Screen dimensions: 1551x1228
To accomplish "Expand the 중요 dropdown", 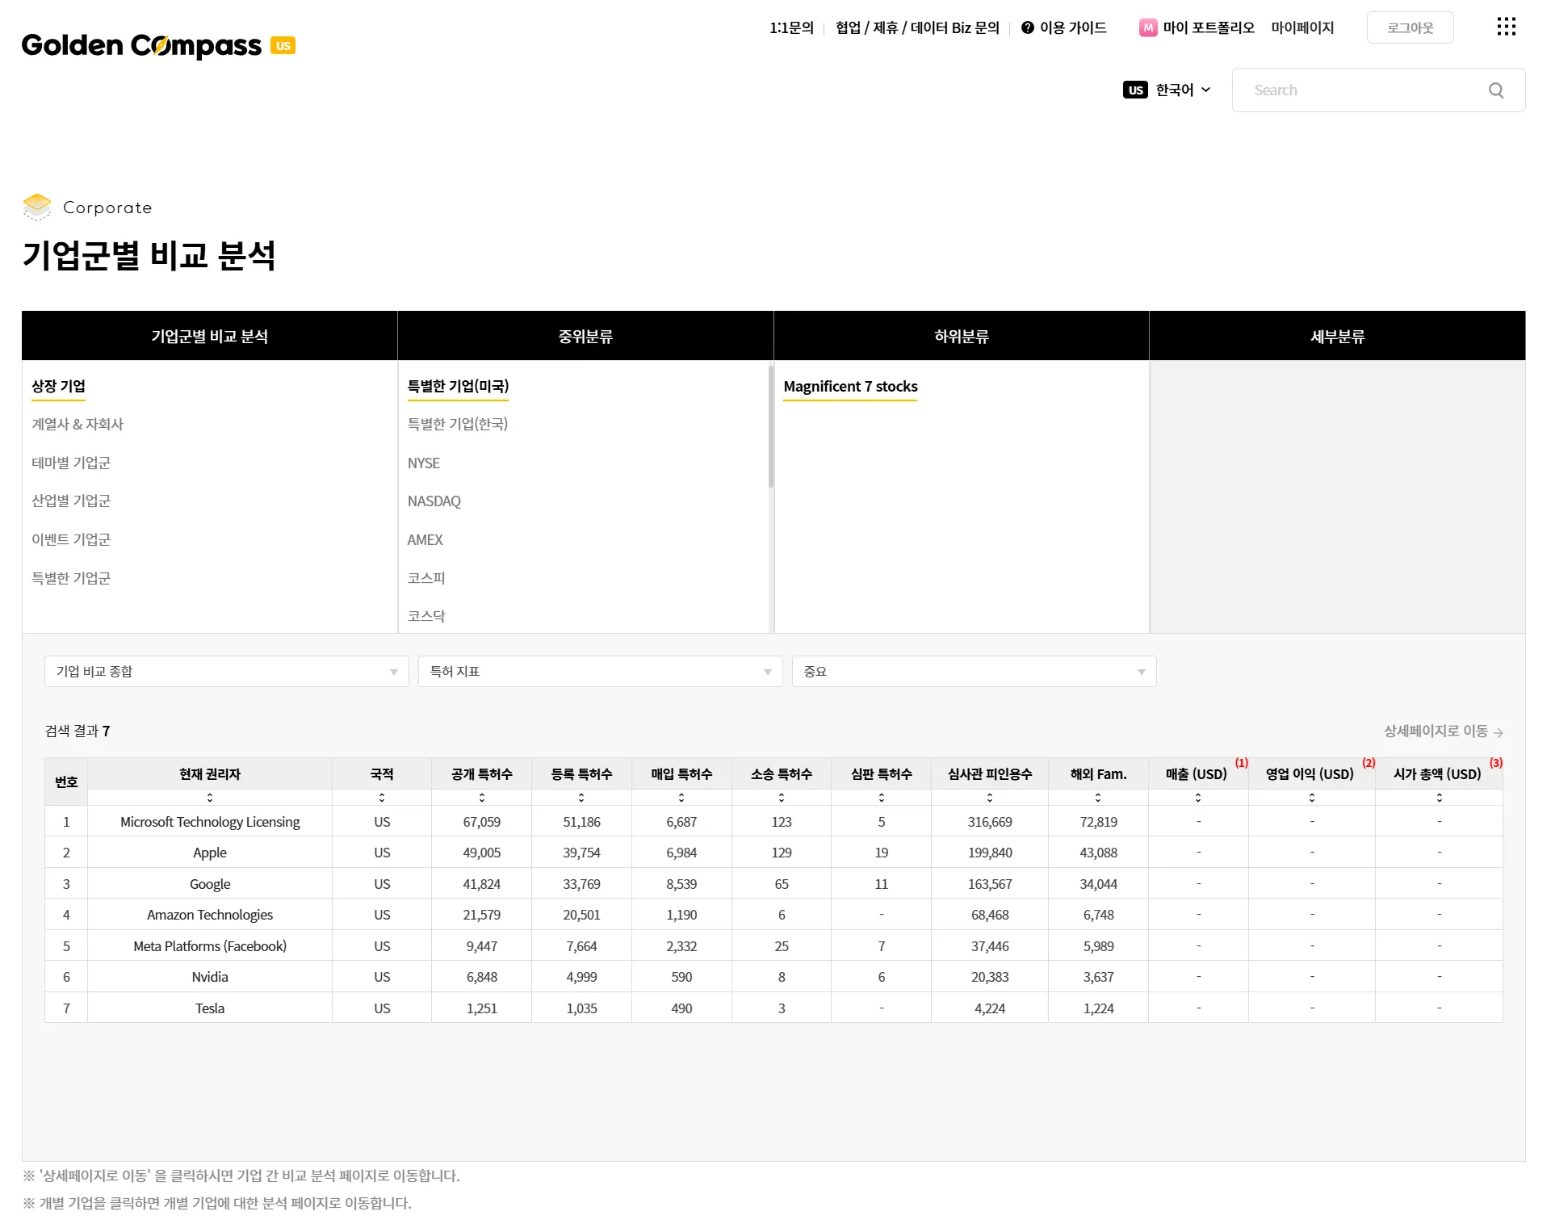I will pyautogui.click(x=974, y=672).
